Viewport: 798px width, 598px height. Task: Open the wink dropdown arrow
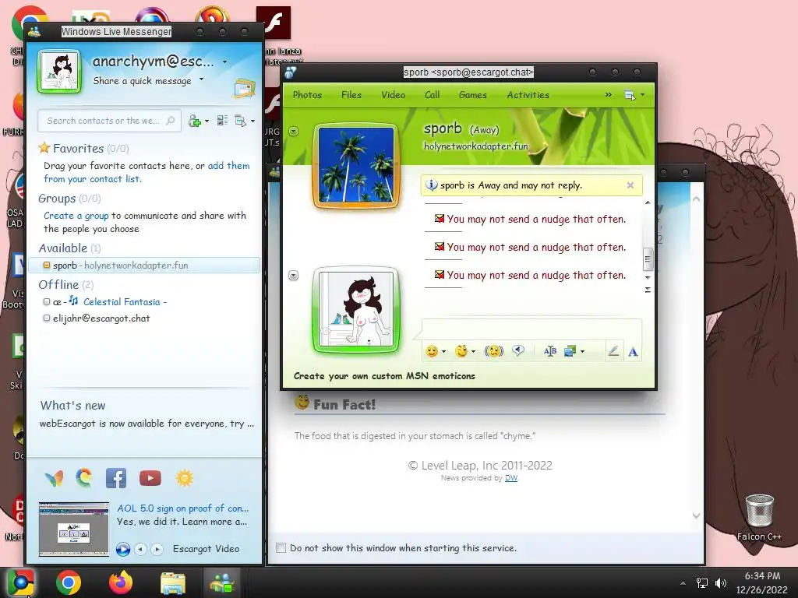tap(473, 351)
